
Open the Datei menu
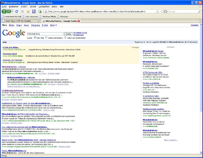[4, 6]
